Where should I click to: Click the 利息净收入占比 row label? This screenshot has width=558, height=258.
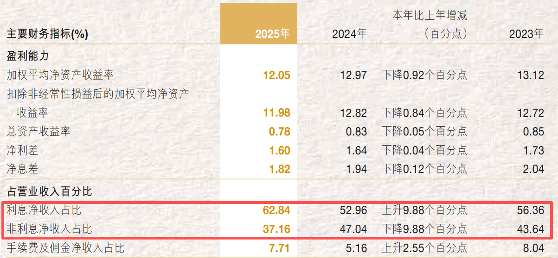click(x=44, y=210)
